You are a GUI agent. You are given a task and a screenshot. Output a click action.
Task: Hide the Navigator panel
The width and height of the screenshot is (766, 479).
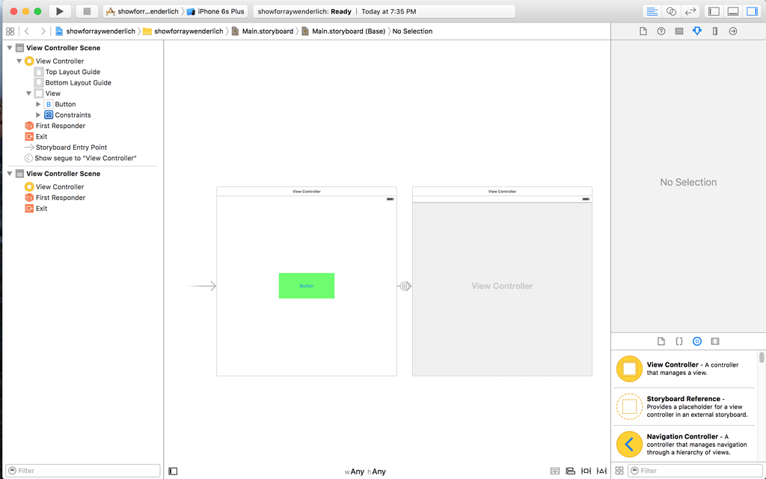(x=713, y=10)
